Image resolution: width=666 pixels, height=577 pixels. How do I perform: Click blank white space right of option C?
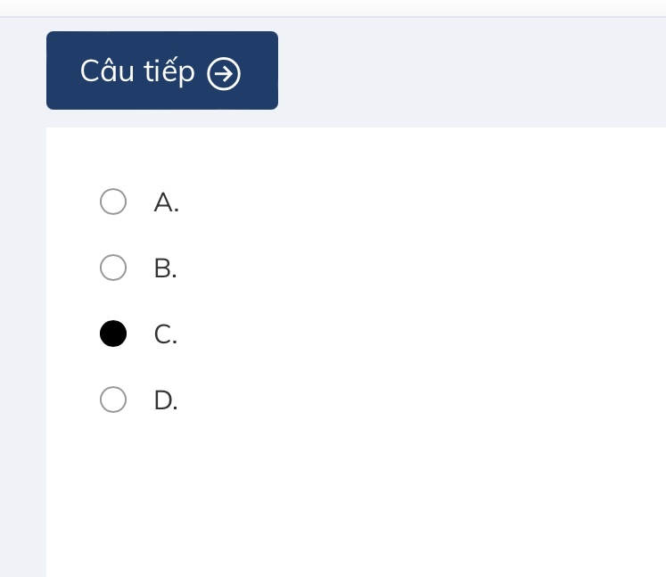401,334
